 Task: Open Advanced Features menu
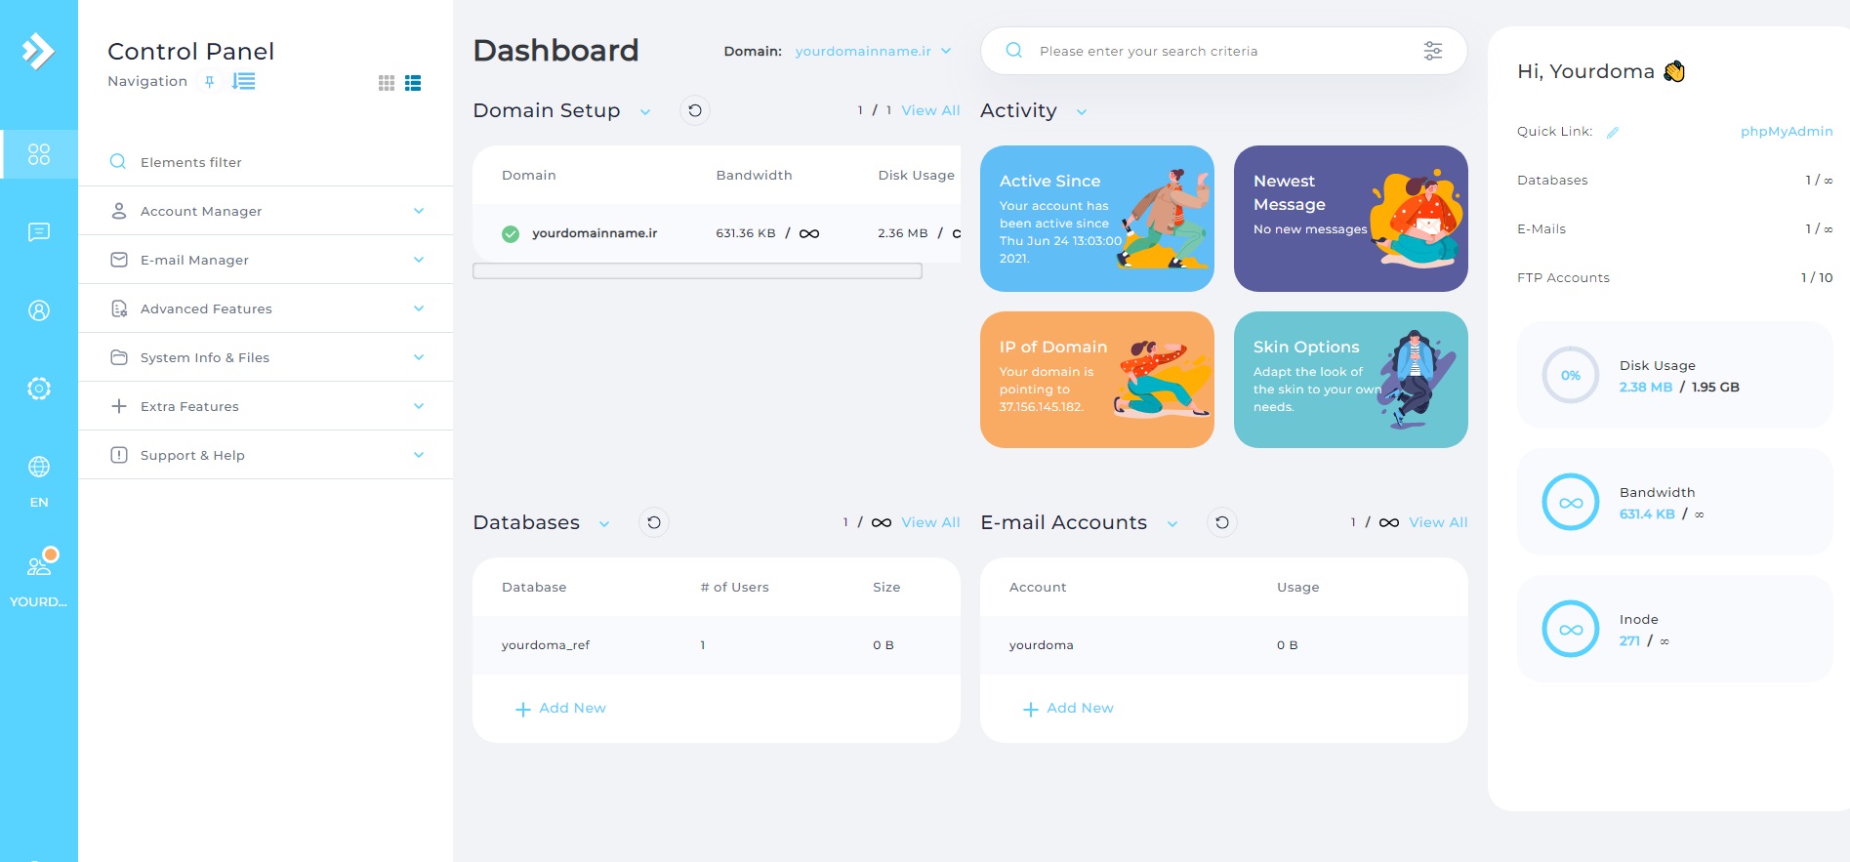[x=266, y=308]
